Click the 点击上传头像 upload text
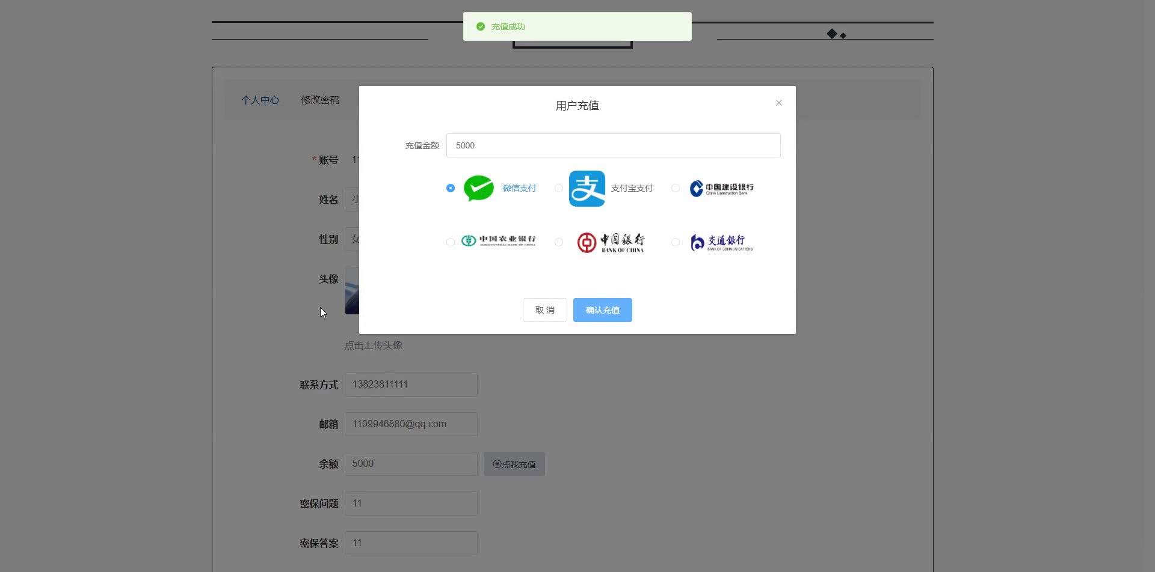1155x572 pixels. (x=374, y=345)
